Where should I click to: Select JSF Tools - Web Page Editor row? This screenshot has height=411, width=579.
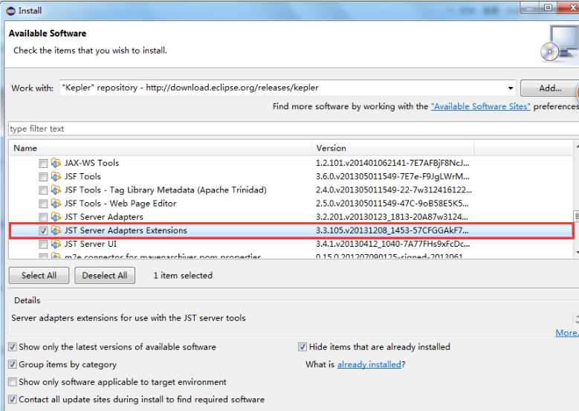(120, 204)
